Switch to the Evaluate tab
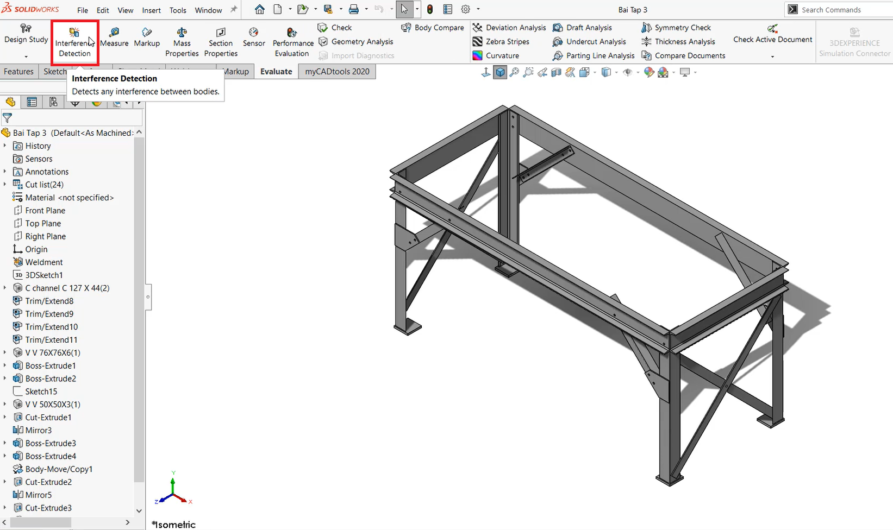The image size is (893, 530). [x=276, y=71]
